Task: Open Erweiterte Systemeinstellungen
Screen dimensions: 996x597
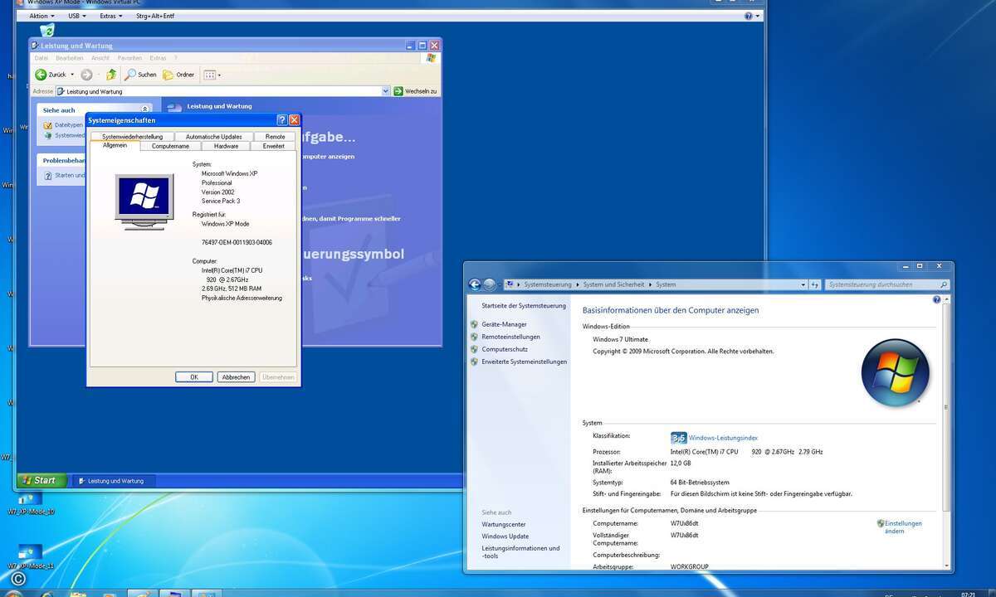Action: coord(525,362)
